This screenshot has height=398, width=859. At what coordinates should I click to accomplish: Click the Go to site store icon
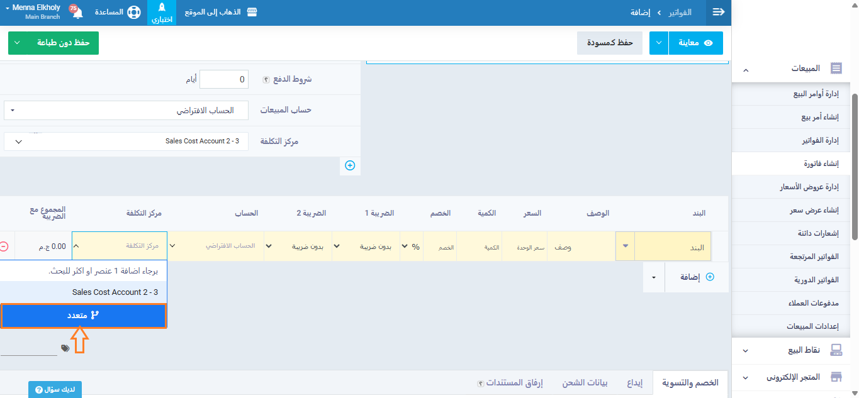click(252, 13)
